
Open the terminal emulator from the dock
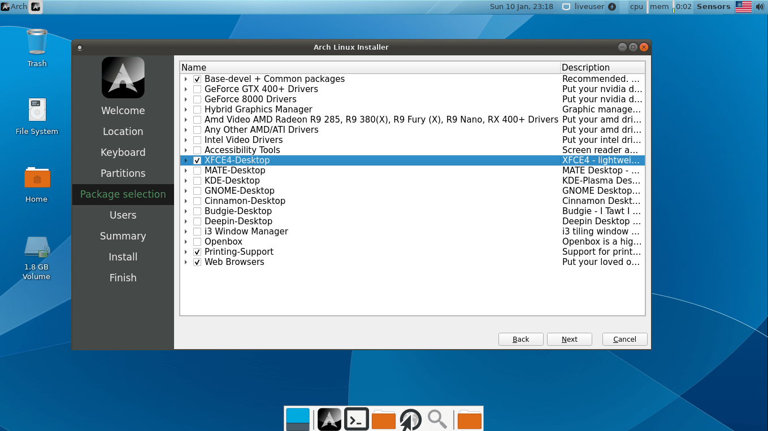point(357,419)
